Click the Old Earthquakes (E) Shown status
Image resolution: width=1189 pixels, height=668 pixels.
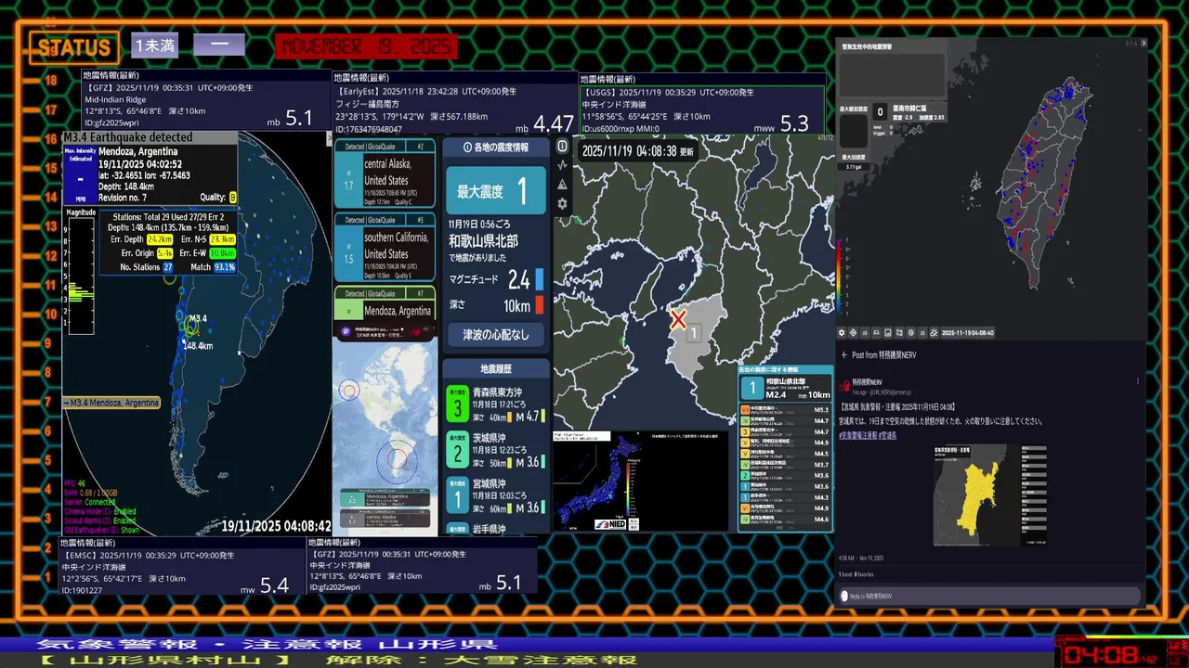point(100,530)
